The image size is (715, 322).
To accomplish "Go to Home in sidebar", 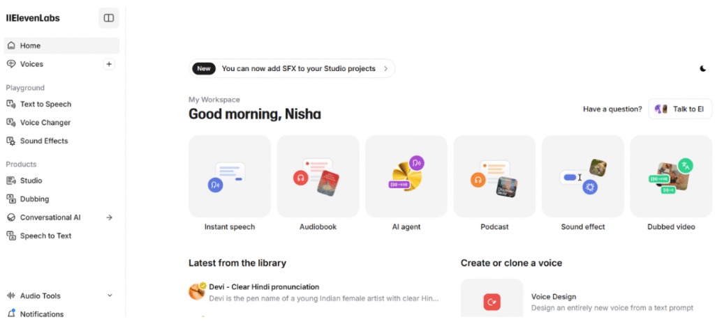I will (x=31, y=46).
